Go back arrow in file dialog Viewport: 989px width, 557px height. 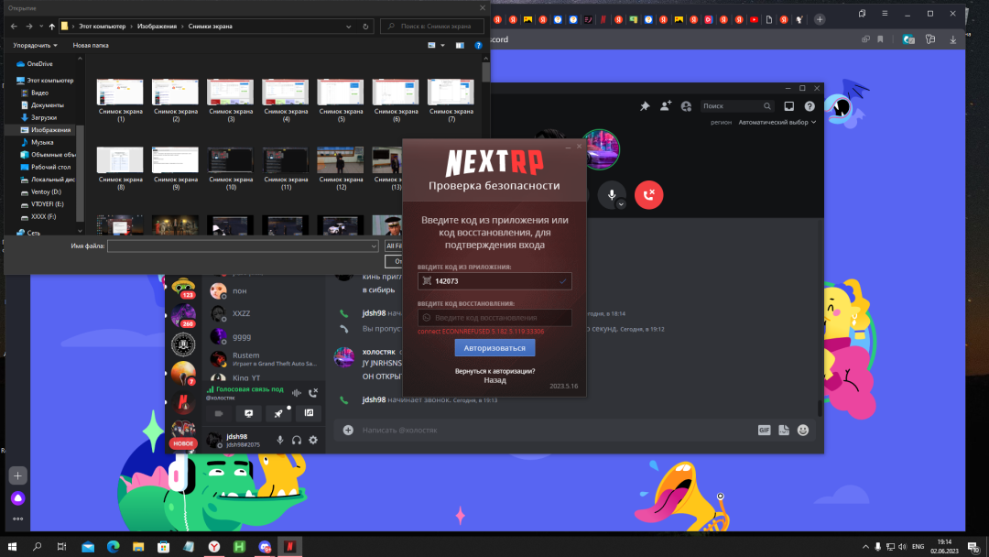tap(14, 27)
